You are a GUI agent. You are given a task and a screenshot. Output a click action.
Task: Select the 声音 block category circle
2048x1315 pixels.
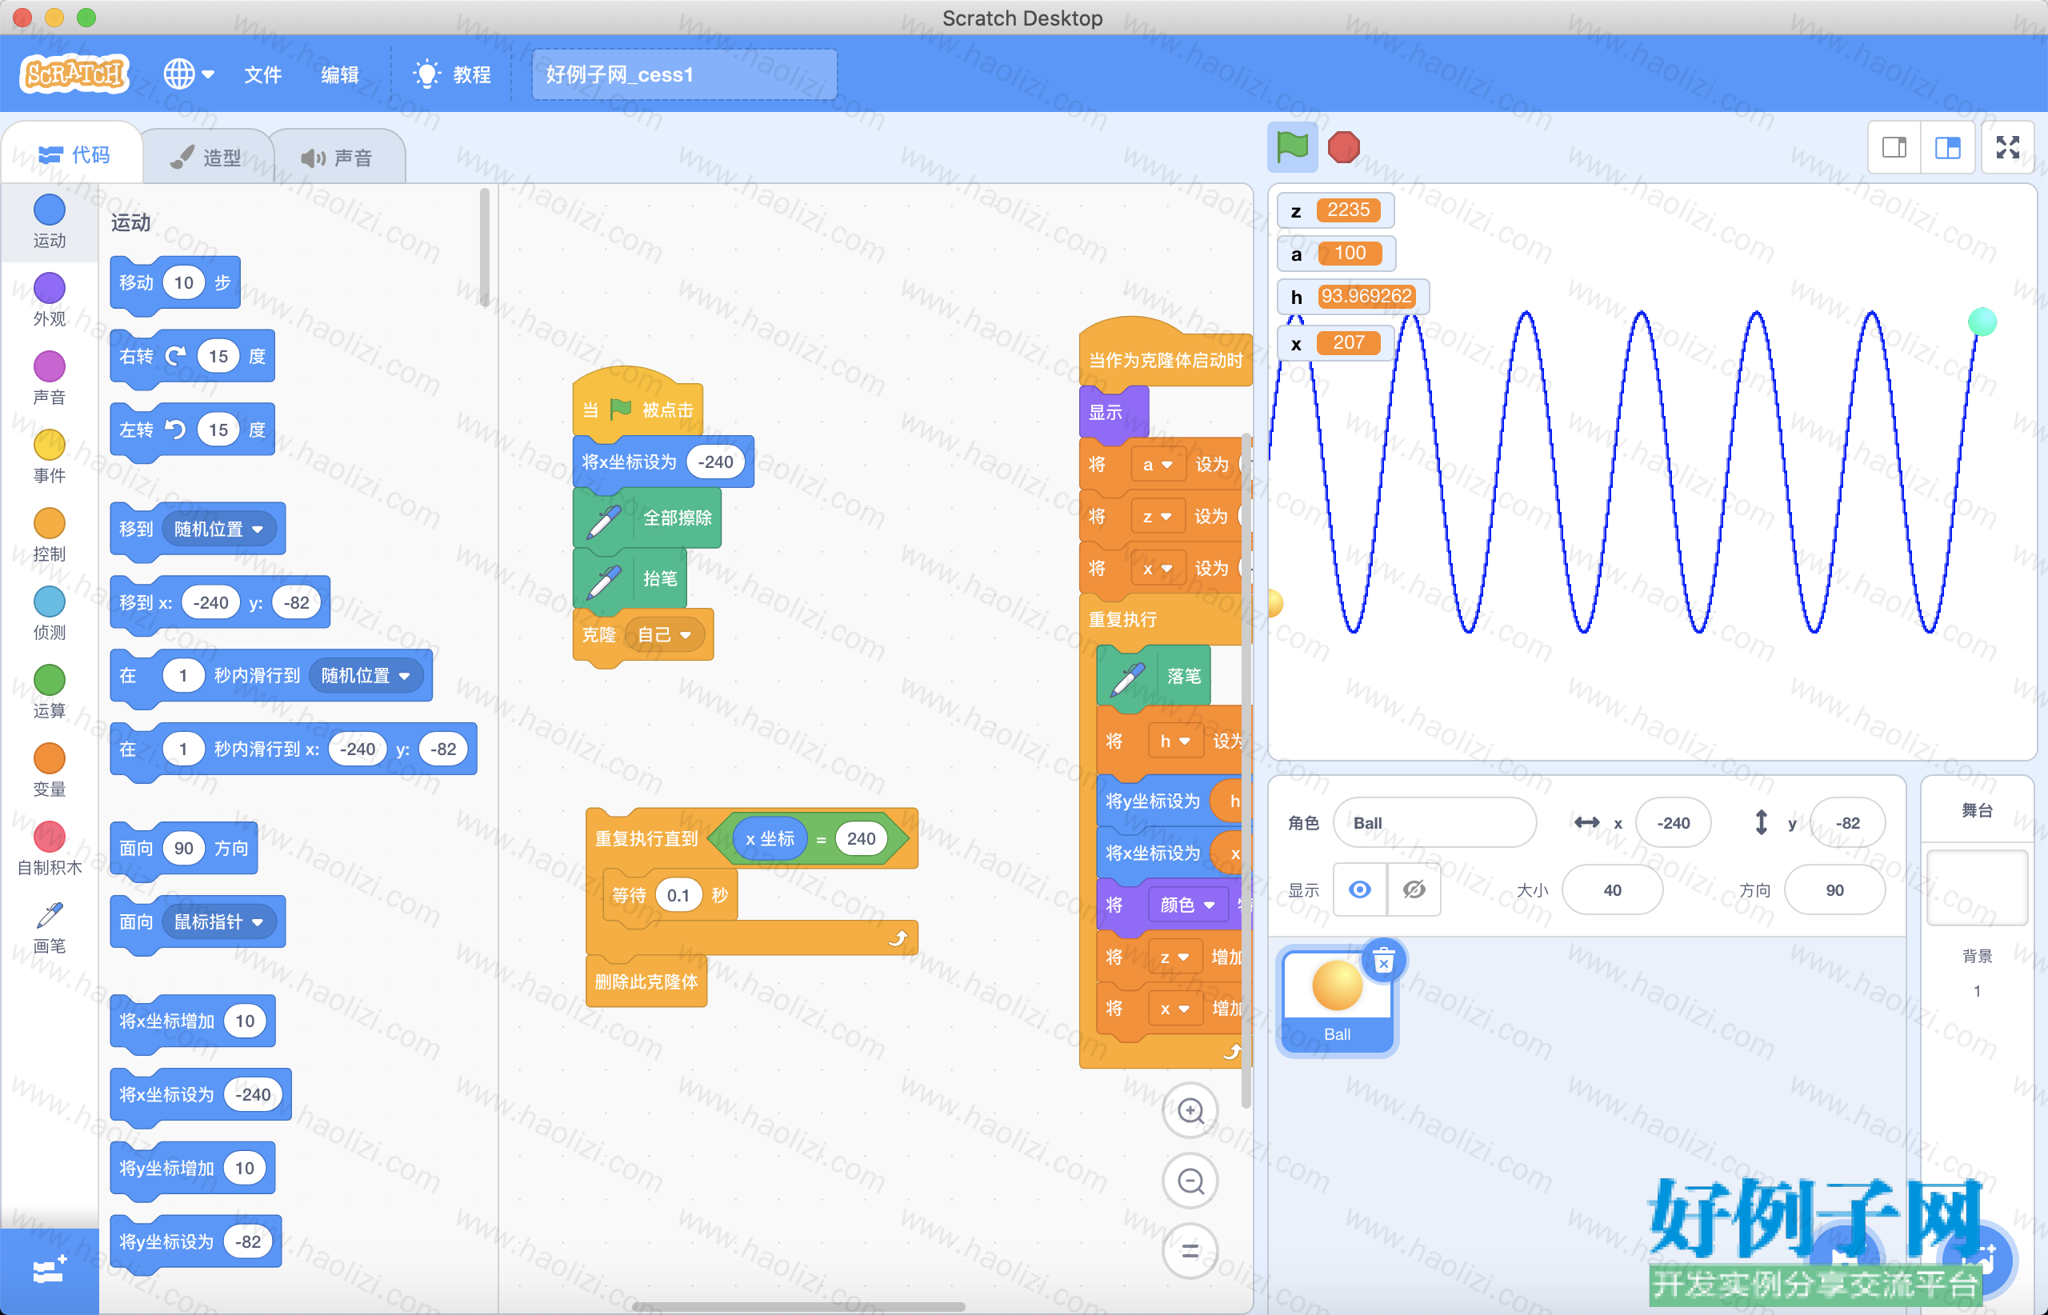[49, 367]
